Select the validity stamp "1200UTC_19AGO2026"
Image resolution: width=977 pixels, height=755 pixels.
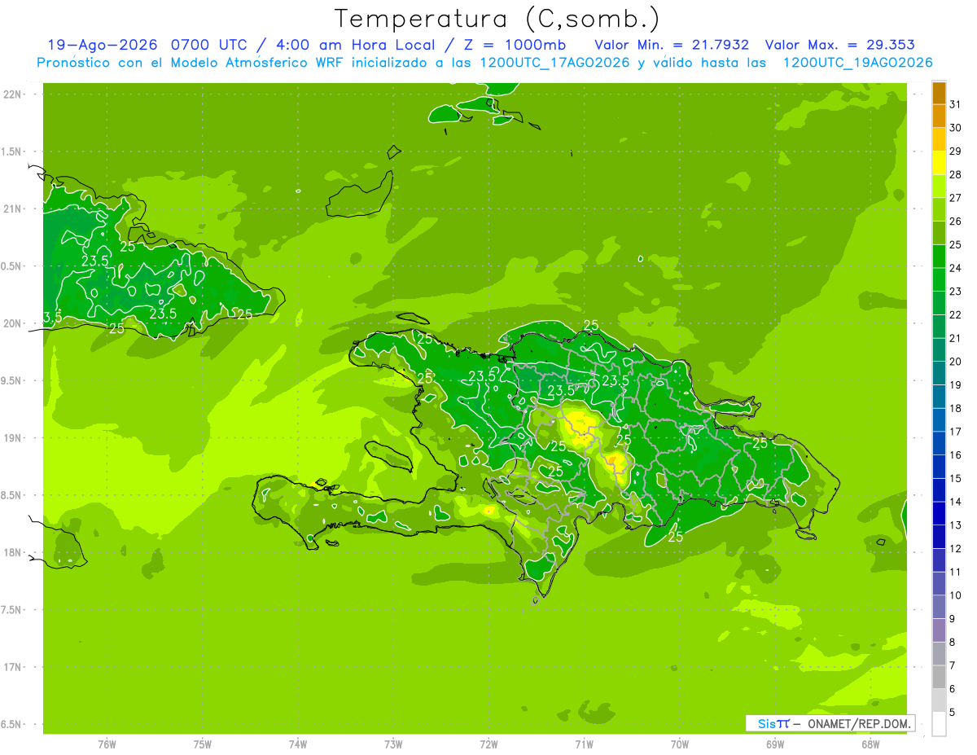[x=857, y=63]
